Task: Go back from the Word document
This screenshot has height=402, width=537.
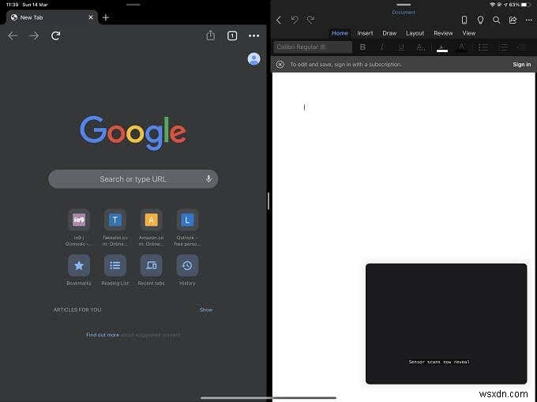Action: pos(279,20)
